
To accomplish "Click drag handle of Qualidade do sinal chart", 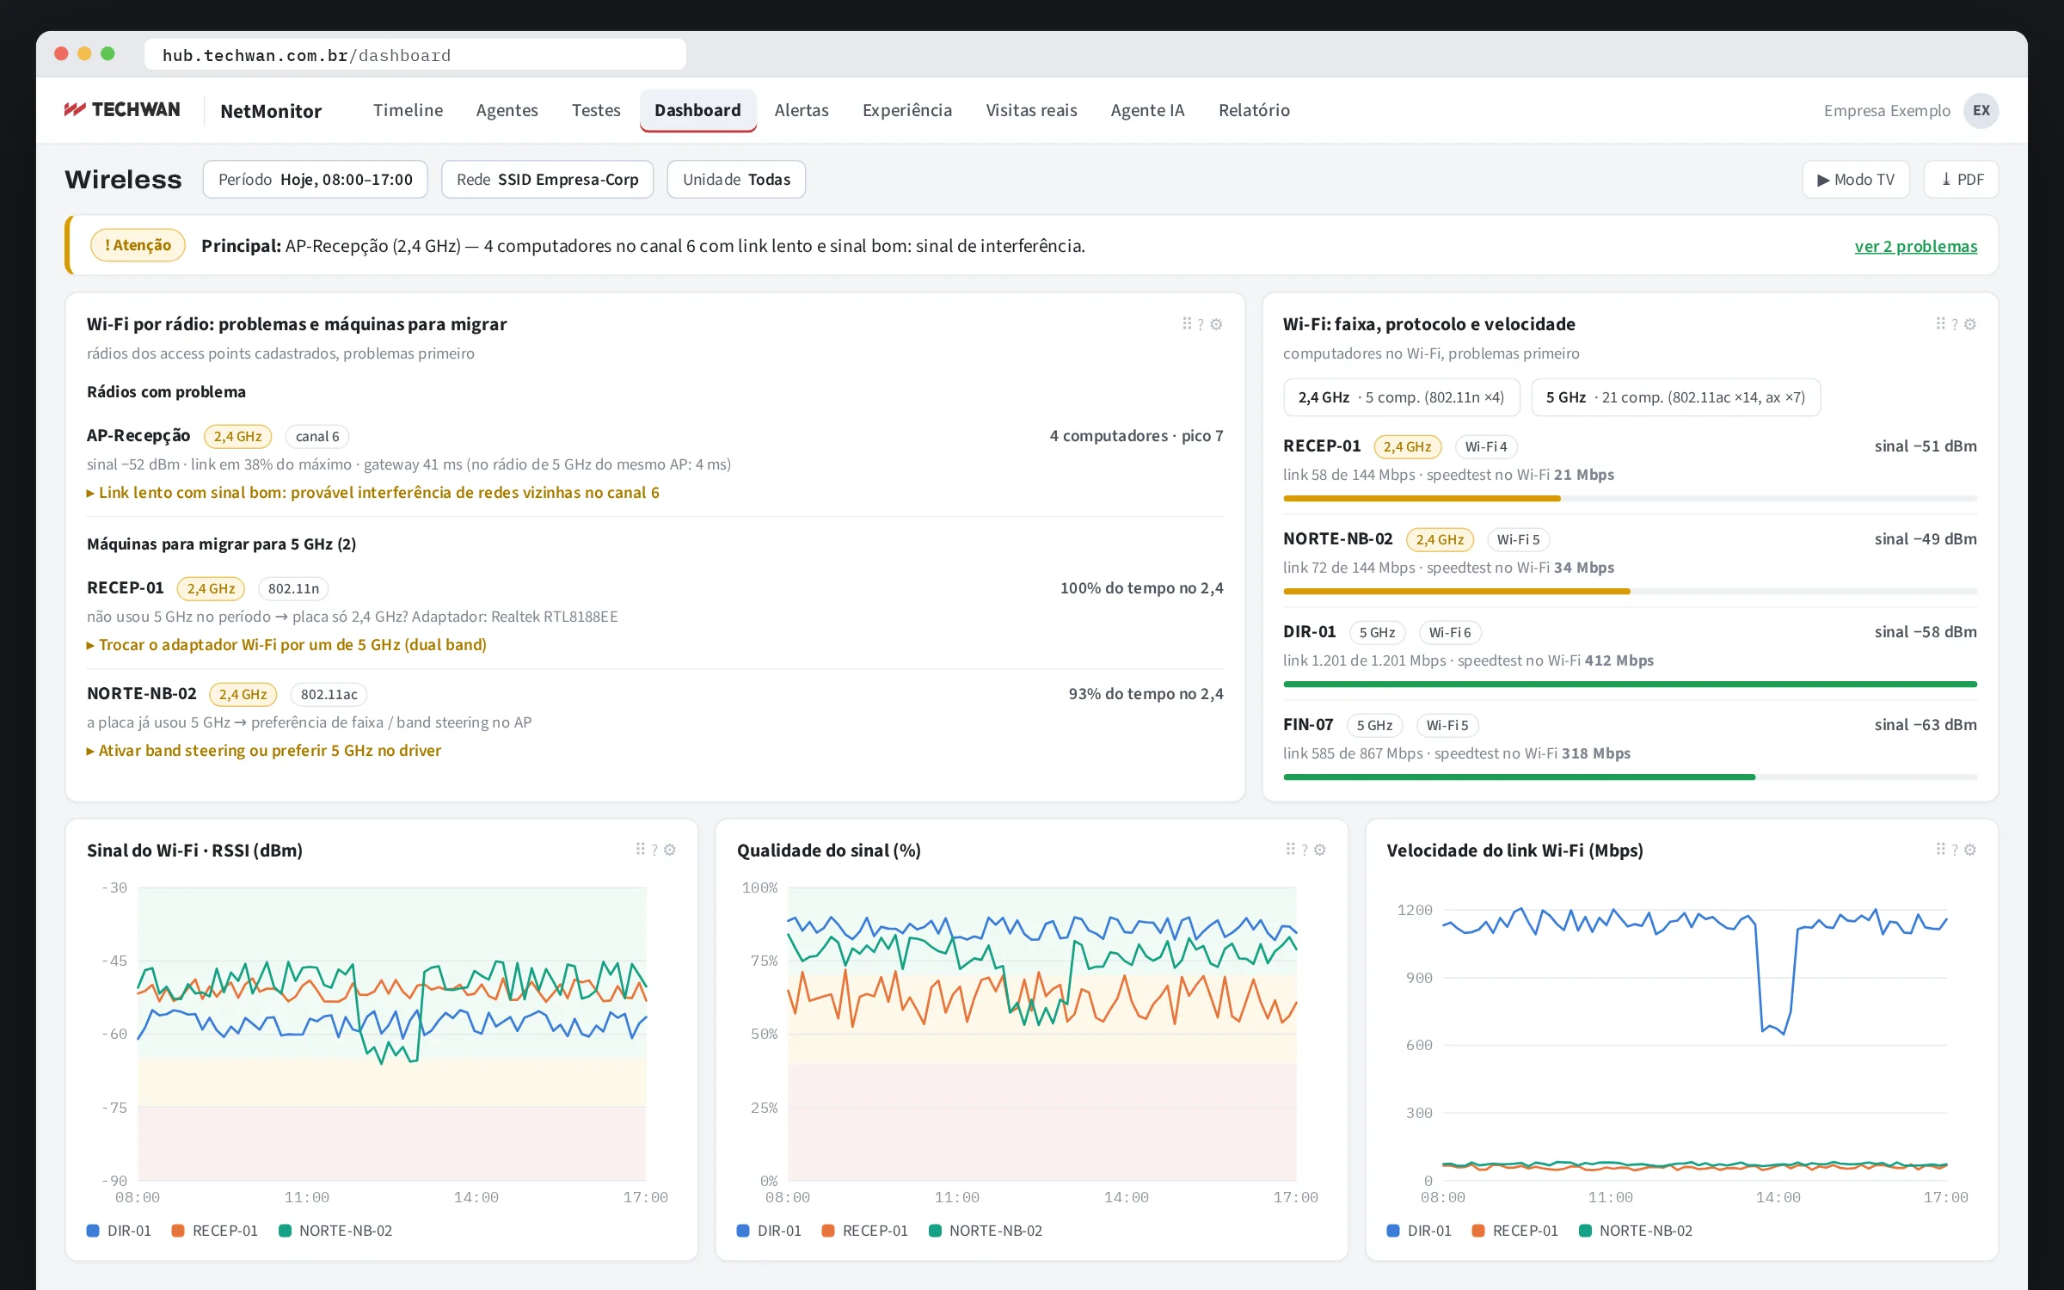I will 1290,849.
